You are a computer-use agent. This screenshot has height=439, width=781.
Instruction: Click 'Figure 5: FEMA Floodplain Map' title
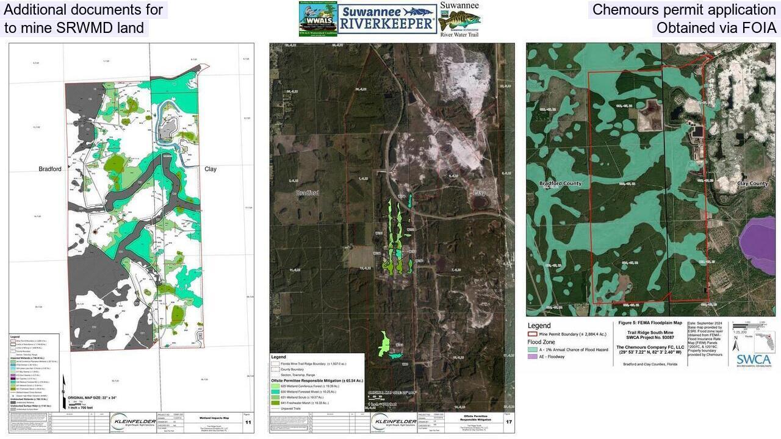click(x=650, y=323)
